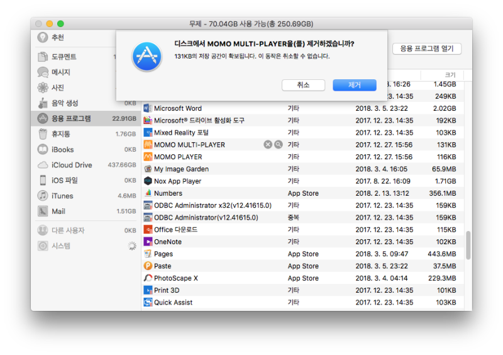Click the magnifier icon on MOMO MULTI-PLAYER row
Screen dimensions: 503x355
[279, 145]
